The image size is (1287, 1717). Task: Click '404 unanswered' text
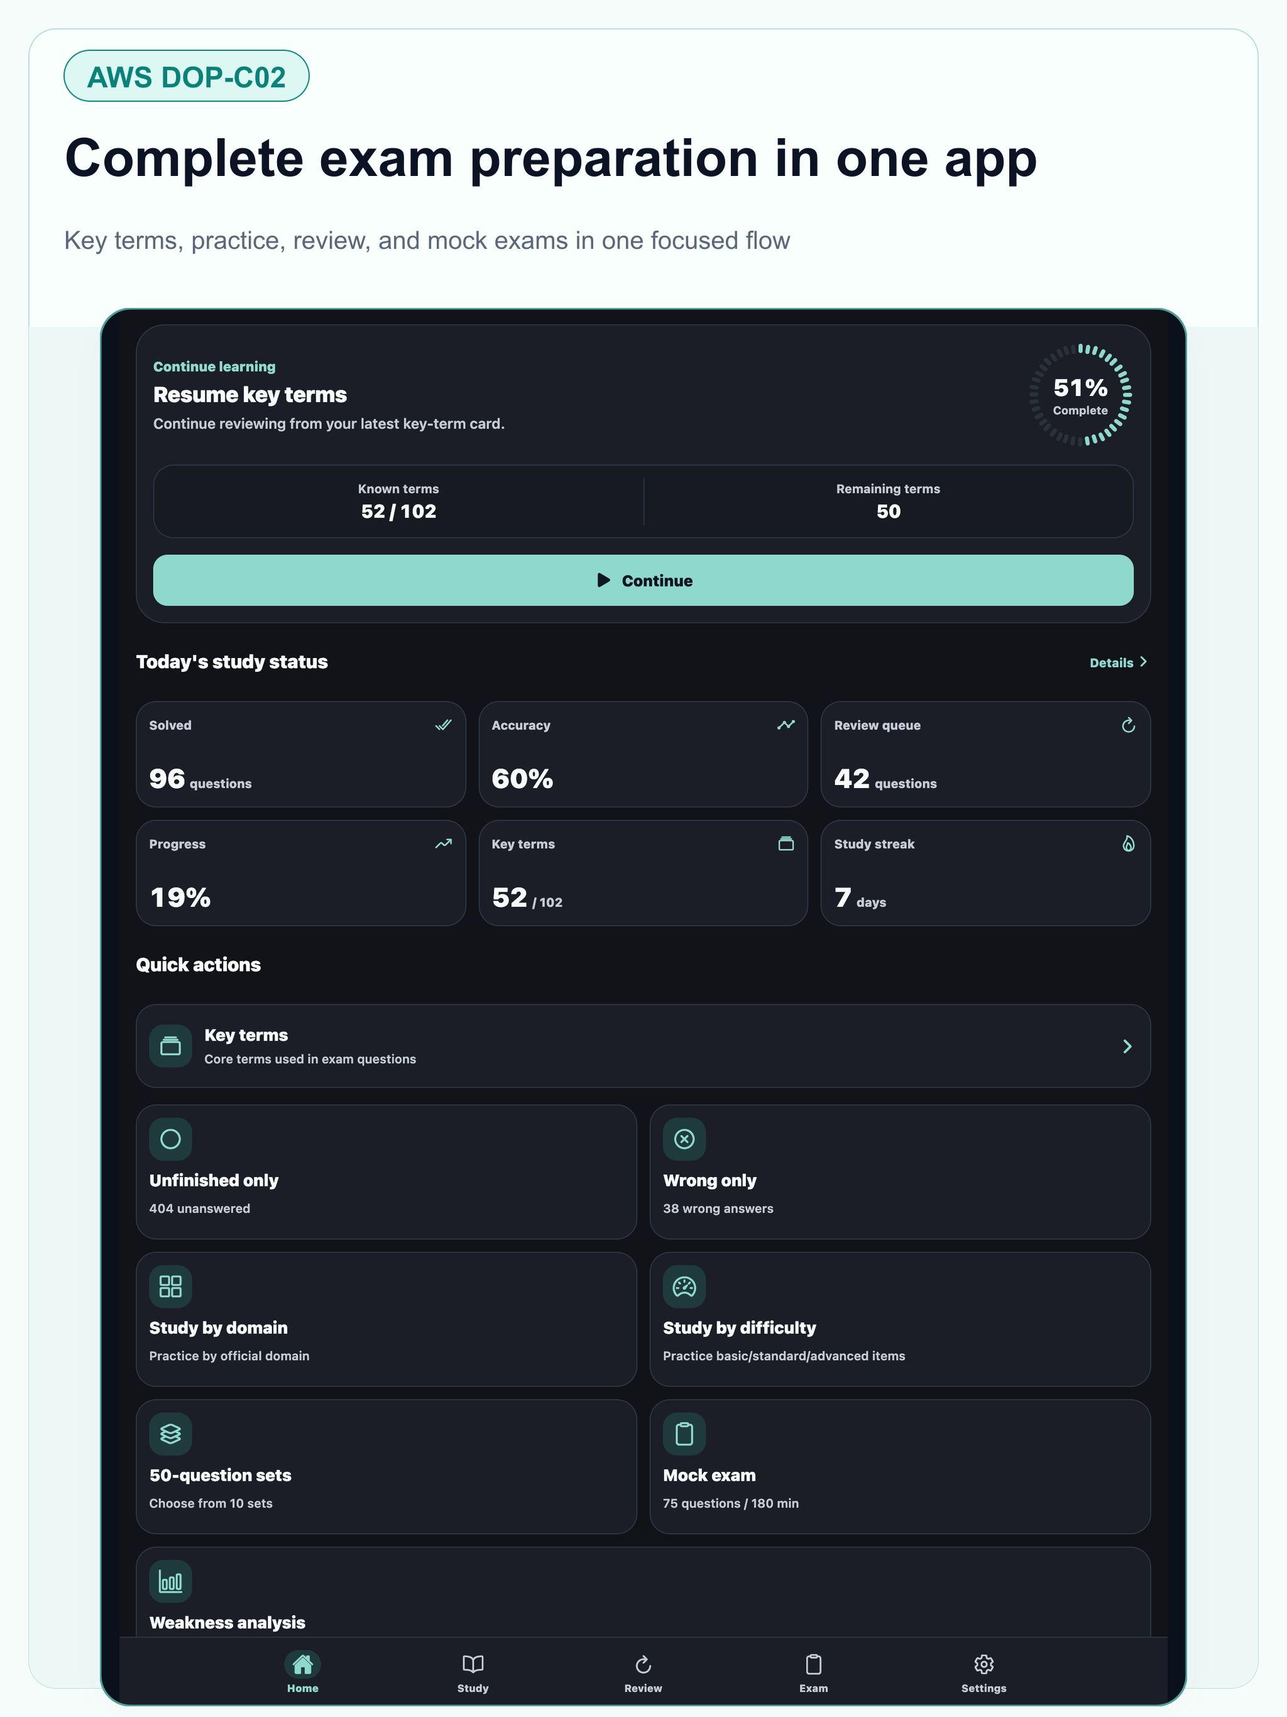point(199,1209)
